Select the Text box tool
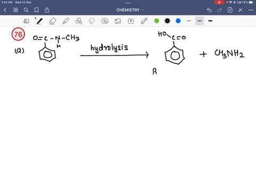Viewport: 256px width, 192px height. pyautogui.click(x=131, y=21)
